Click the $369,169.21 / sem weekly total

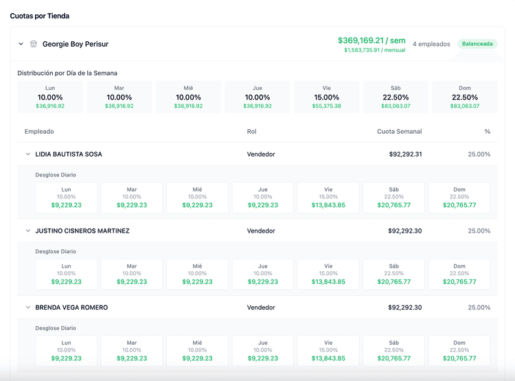[371, 41]
